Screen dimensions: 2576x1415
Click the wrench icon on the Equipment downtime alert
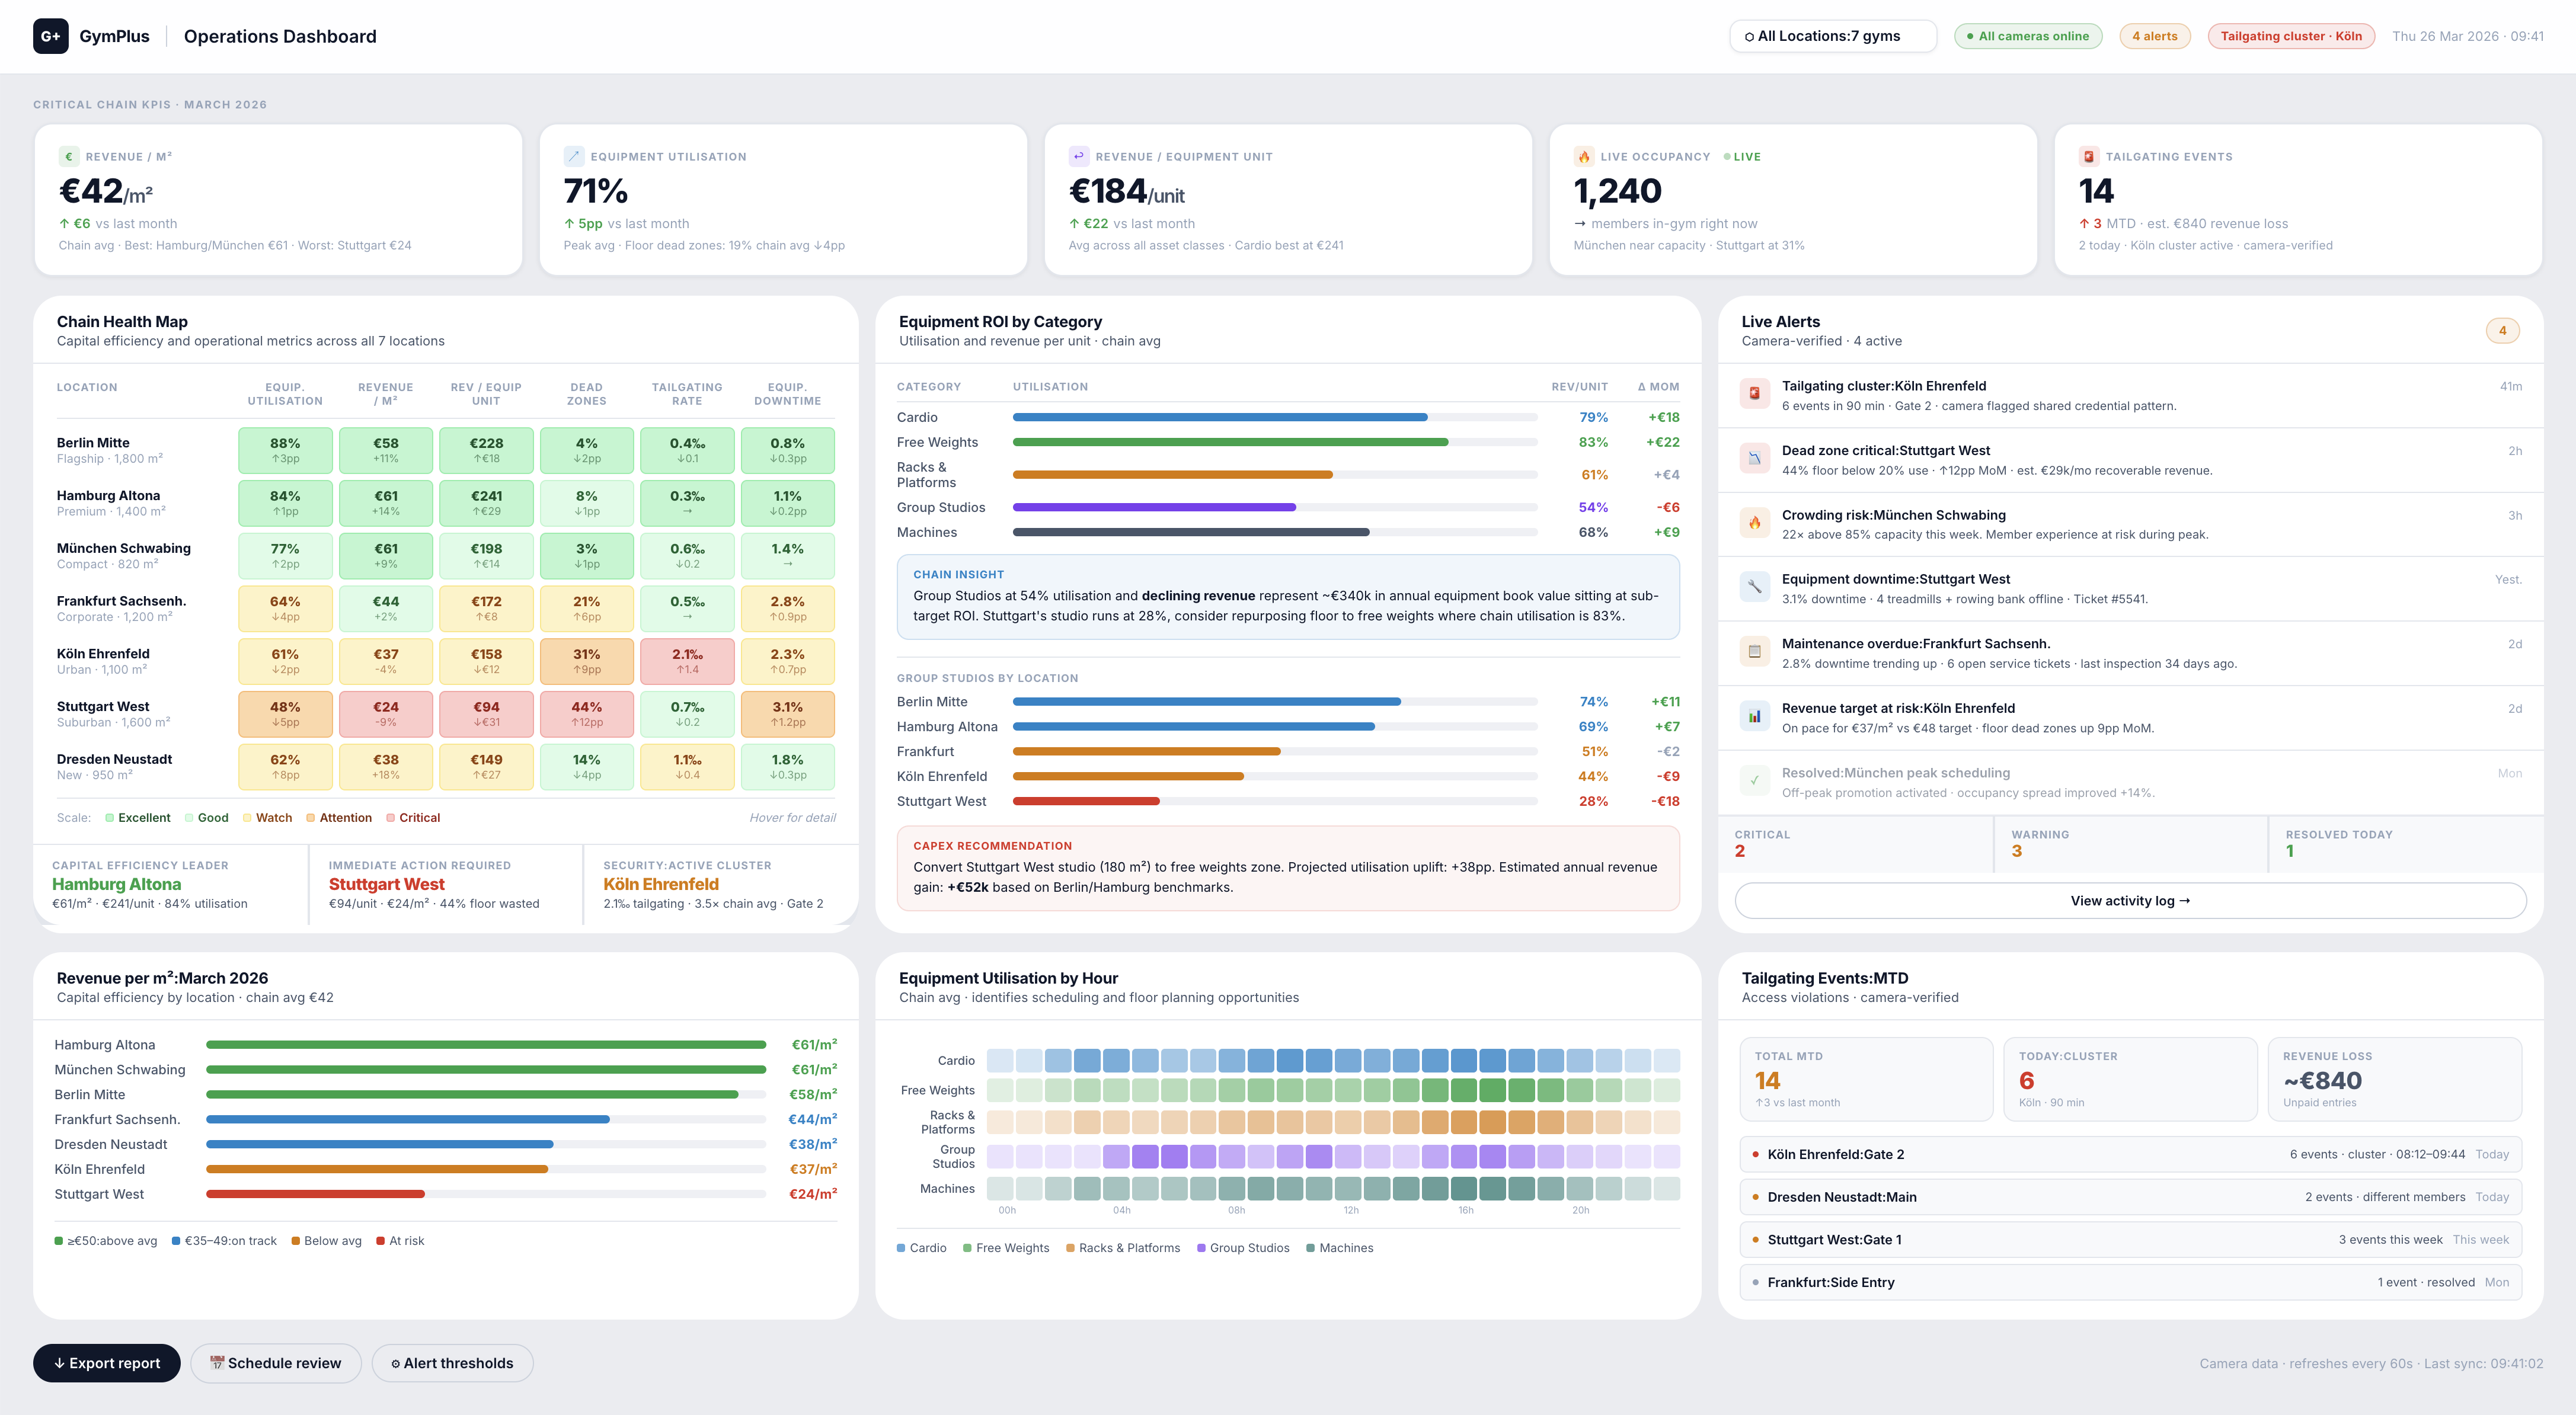tap(1755, 587)
